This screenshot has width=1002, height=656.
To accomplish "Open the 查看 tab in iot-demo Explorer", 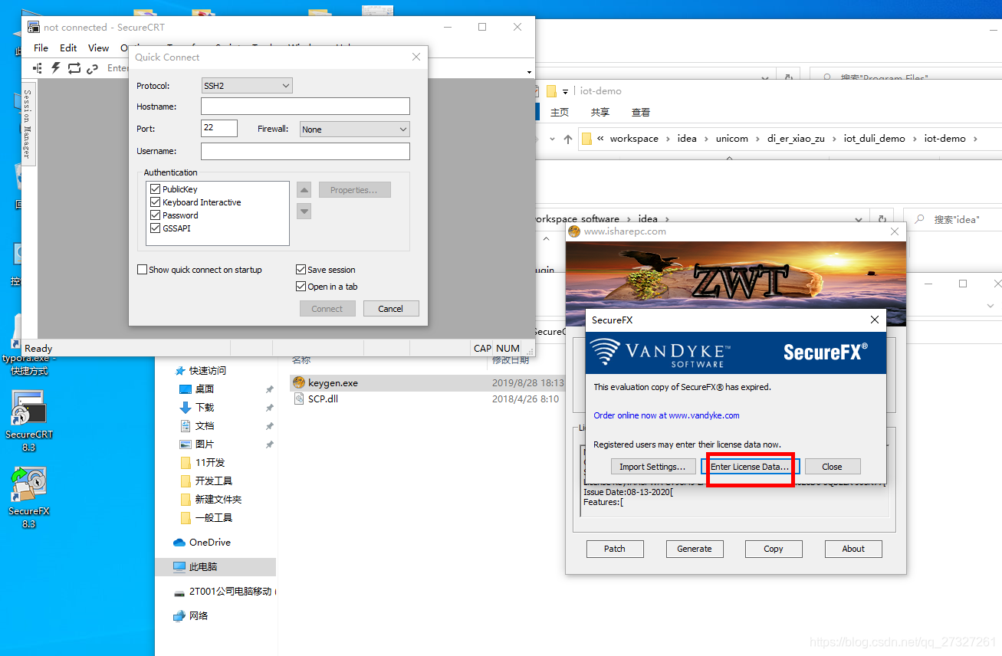I will [x=641, y=112].
